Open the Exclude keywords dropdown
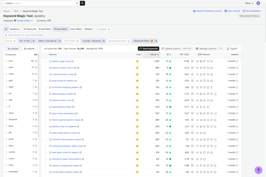 tap(118, 41)
